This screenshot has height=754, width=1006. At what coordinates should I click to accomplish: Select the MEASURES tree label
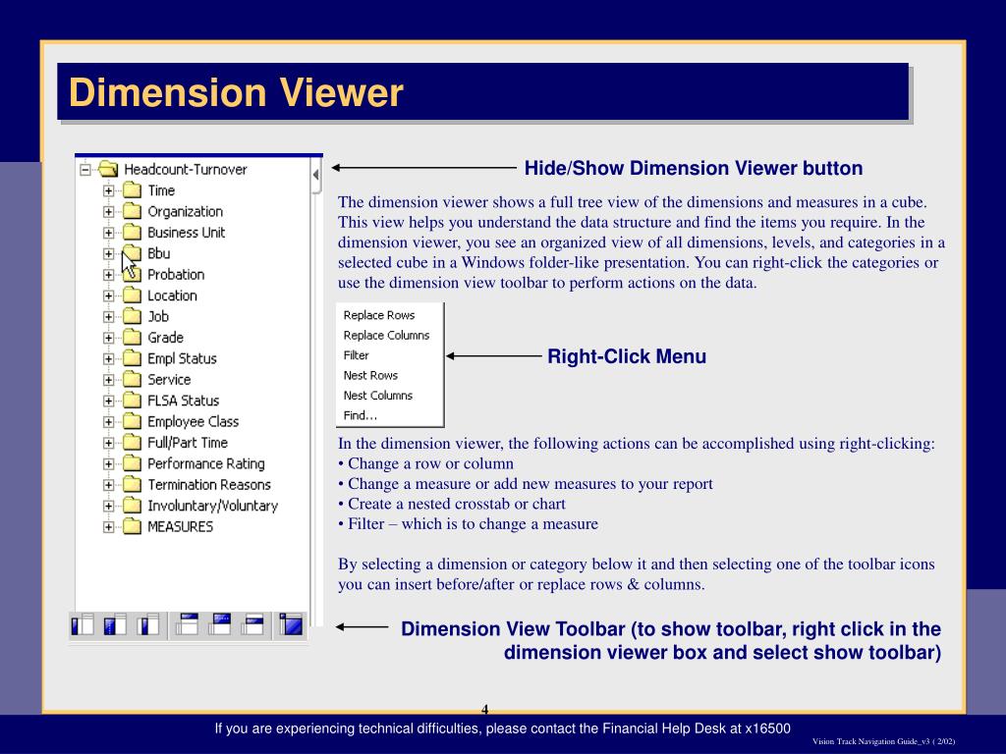click(181, 526)
